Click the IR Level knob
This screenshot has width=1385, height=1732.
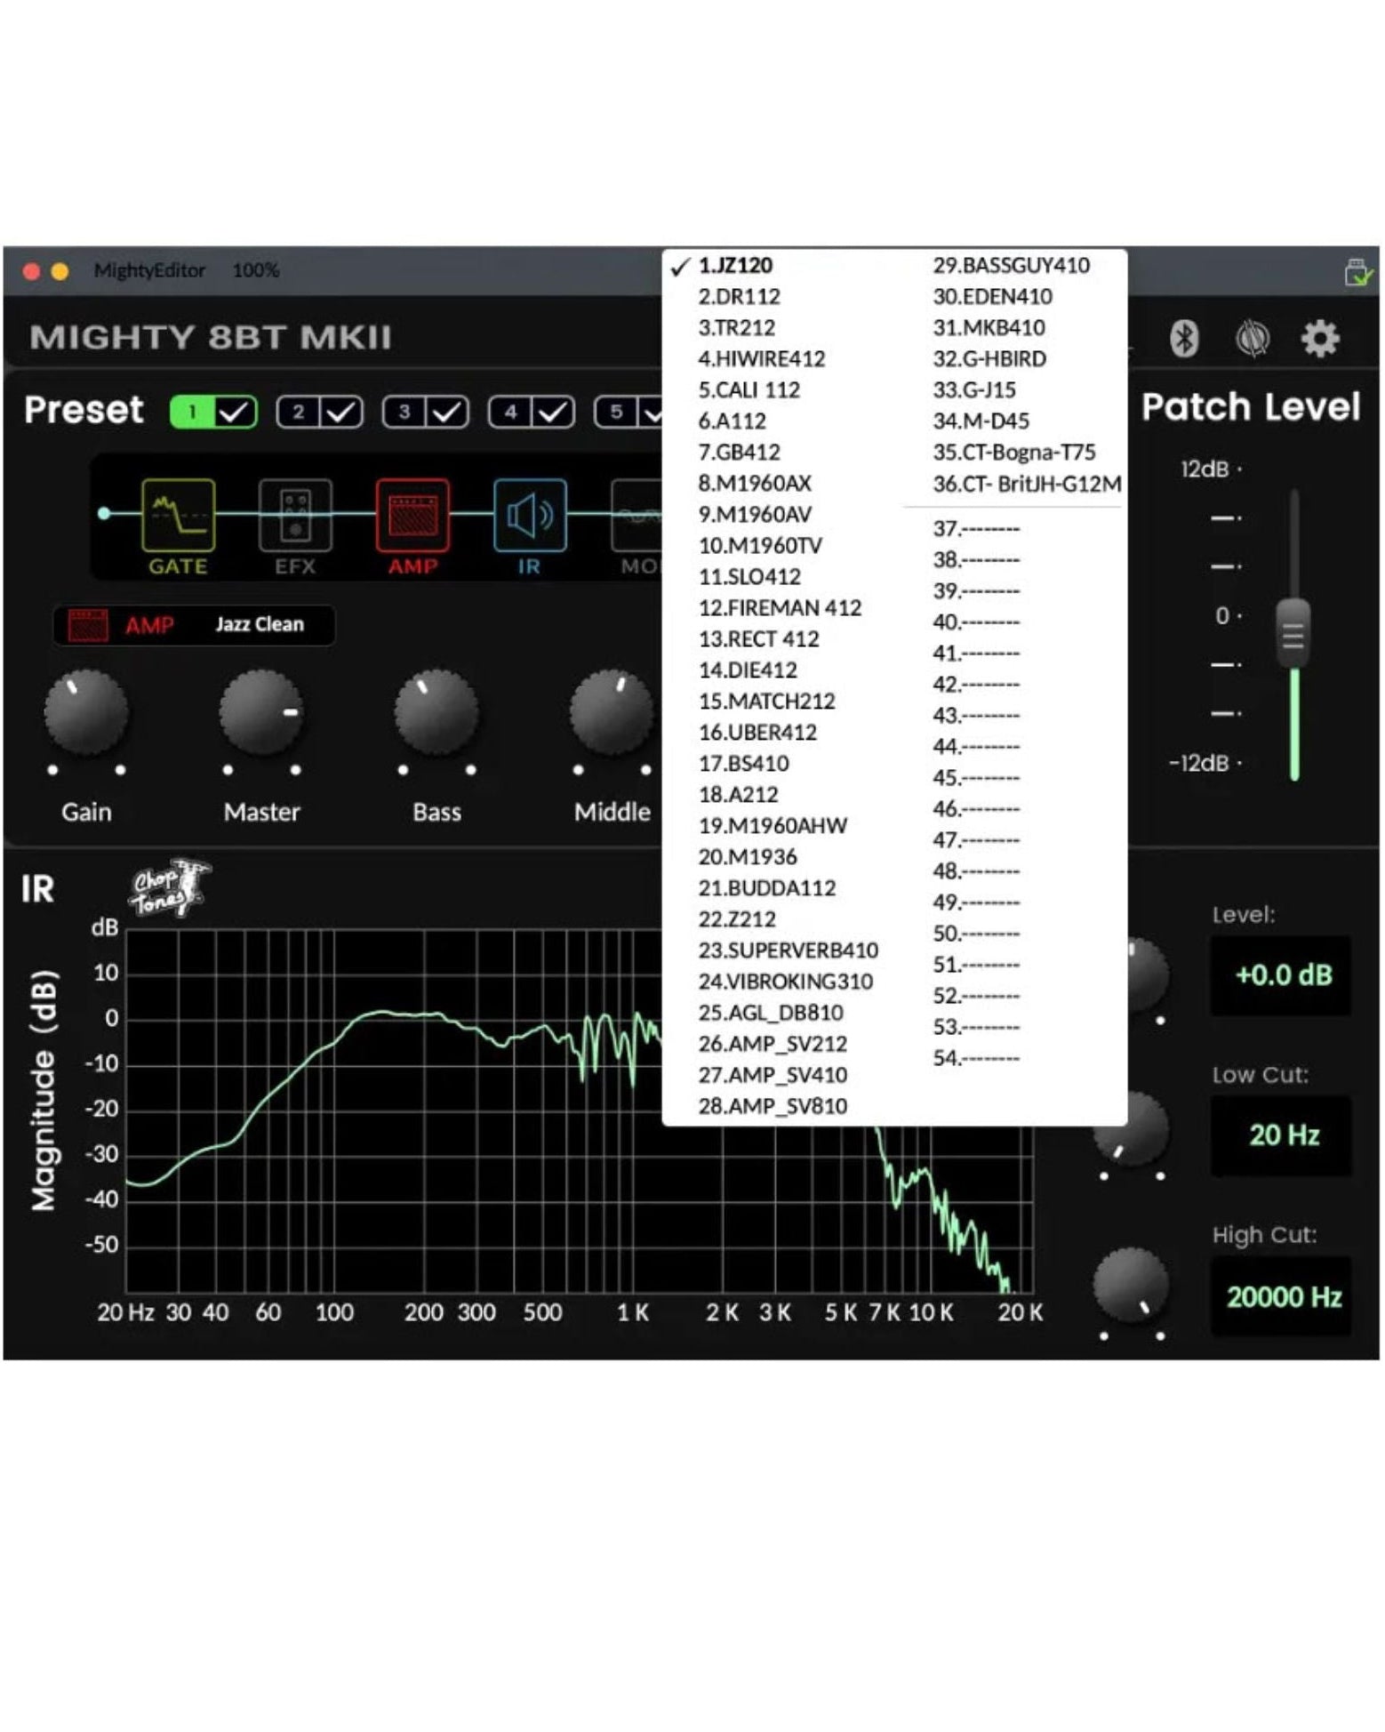1147,974
